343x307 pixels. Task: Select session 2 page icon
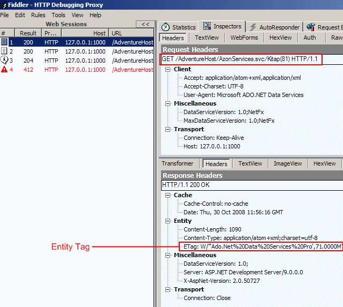click(x=4, y=51)
